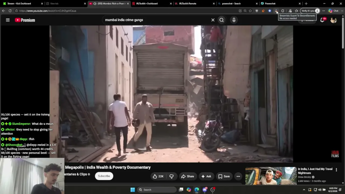Click the browser address bar URL

point(48,11)
